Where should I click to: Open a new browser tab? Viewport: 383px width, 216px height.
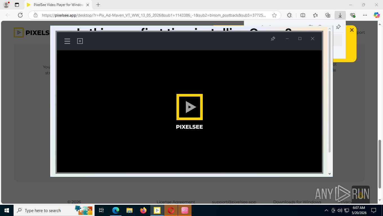98,5
